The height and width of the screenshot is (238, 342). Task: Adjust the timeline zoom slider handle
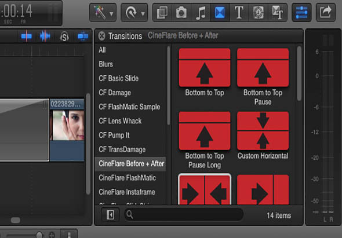pyautogui.click(x=39, y=235)
